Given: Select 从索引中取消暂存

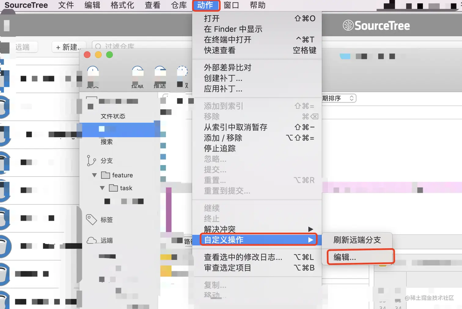Looking at the screenshot, I should click(257, 127).
